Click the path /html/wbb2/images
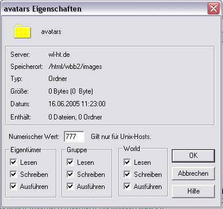The height and width of the screenshot is (209, 223). coord(75,67)
